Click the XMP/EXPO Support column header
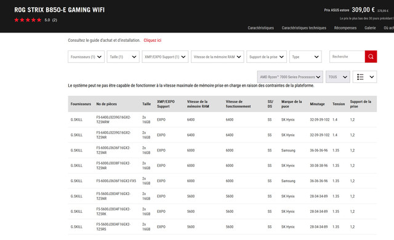394x240 pixels. [x=166, y=104]
